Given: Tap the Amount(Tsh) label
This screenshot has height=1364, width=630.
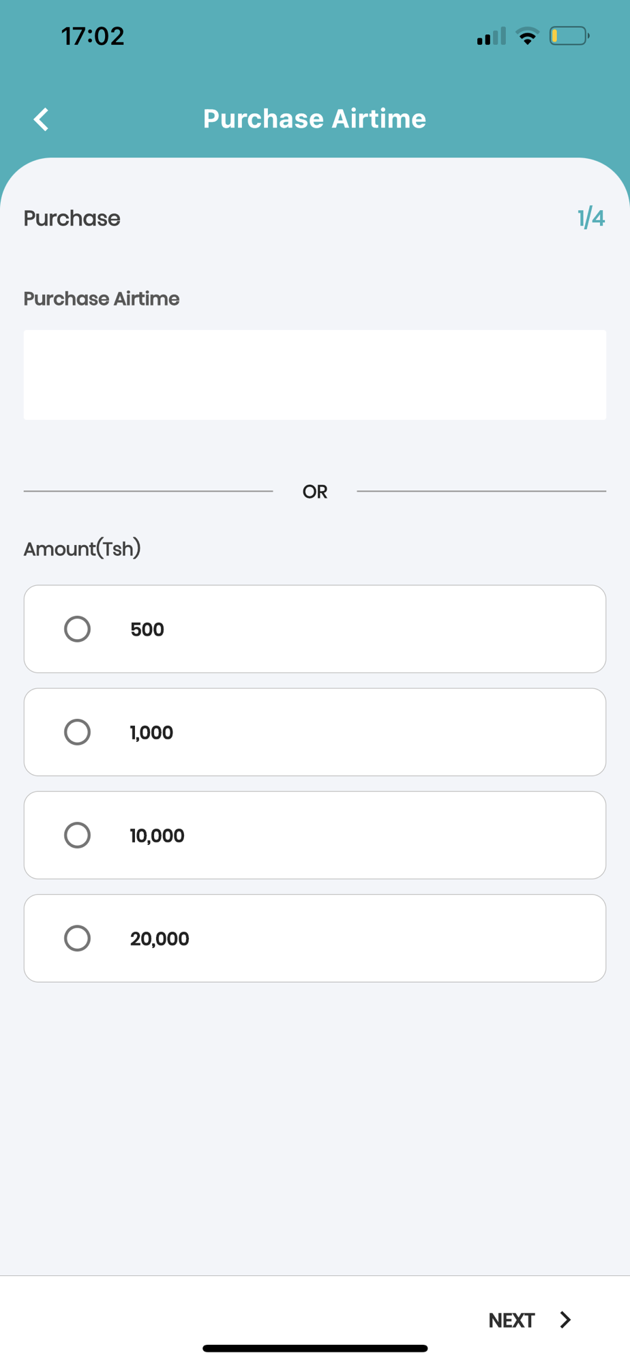Looking at the screenshot, I should coord(82,548).
